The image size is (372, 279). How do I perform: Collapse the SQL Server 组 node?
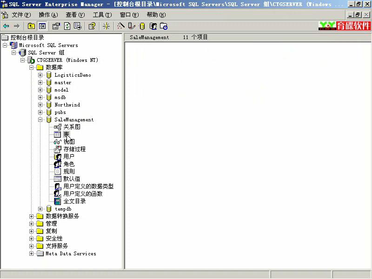click(14, 53)
